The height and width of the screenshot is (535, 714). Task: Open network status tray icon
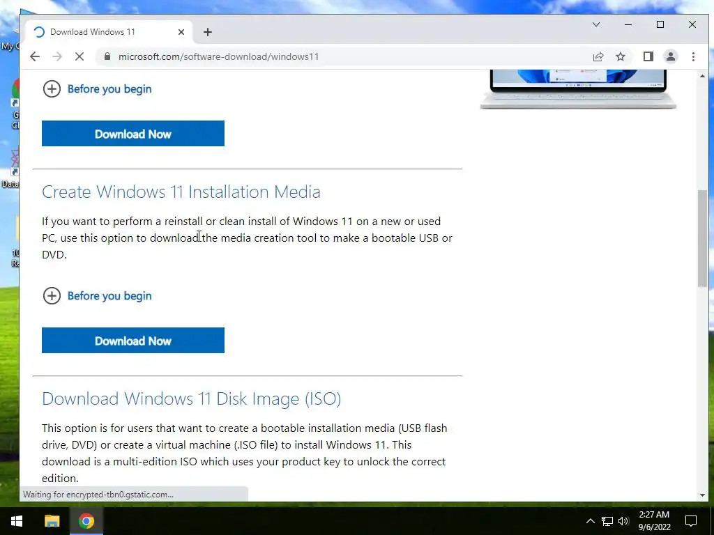(607, 521)
